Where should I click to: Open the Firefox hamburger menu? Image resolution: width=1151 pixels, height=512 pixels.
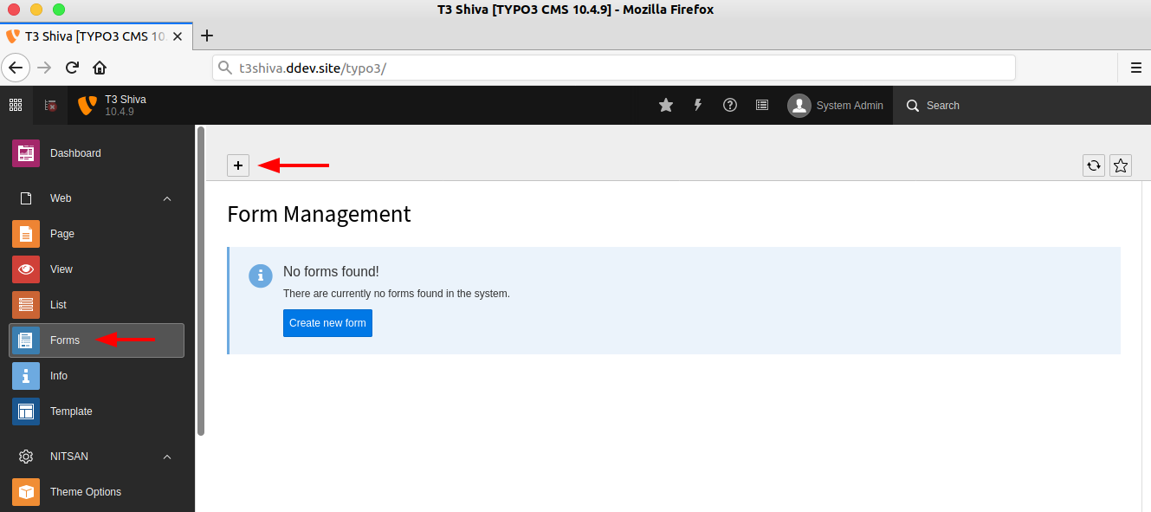(1135, 67)
